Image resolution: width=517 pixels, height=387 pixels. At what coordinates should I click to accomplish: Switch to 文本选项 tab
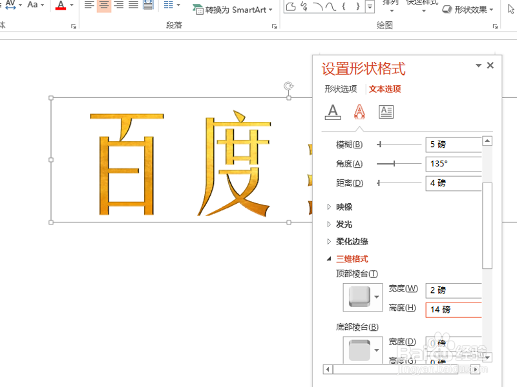pyautogui.click(x=385, y=89)
